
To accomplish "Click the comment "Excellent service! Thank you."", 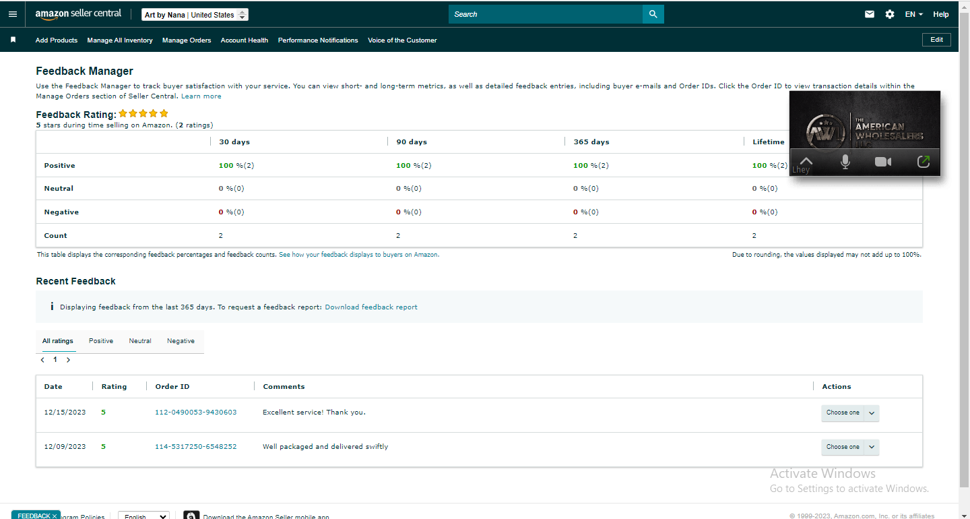I will (314, 413).
